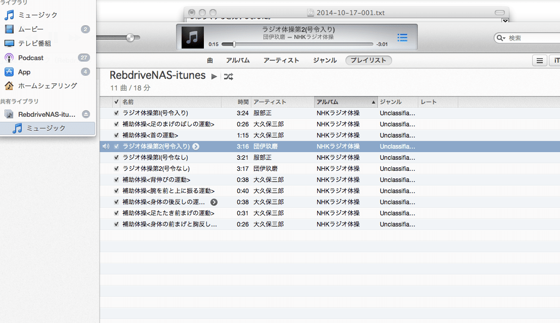Click the speaker now-playing icon
The width and height of the screenshot is (560, 323).
[106, 146]
